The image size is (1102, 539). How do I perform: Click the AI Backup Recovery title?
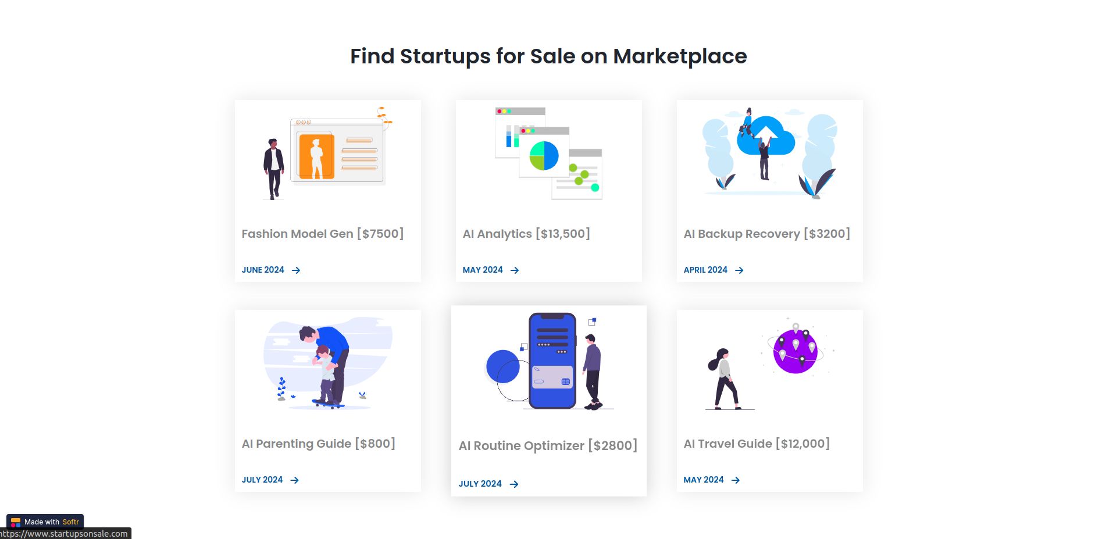click(766, 234)
